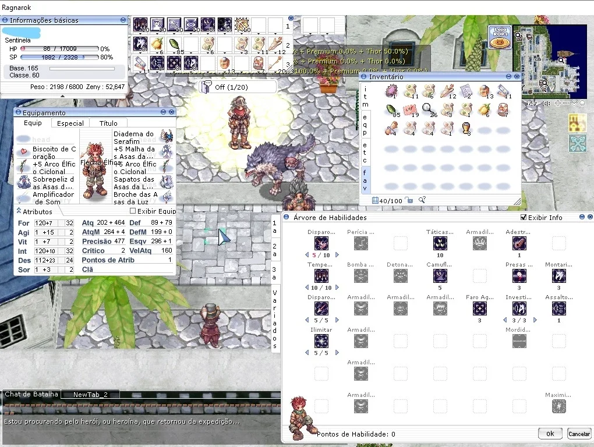Collapse the Informações básicas window
This screenshot has width=594, height=447.
point(123,20)
